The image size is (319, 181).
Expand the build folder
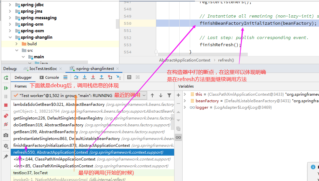click(x=17, y=44)
